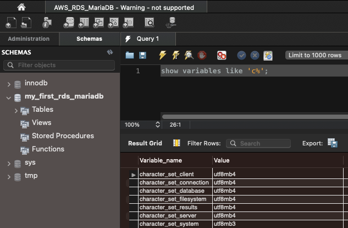The width and height of the screenshot is (348, 228).
Task: Select the innodb schema name
Action: (36, 83)
